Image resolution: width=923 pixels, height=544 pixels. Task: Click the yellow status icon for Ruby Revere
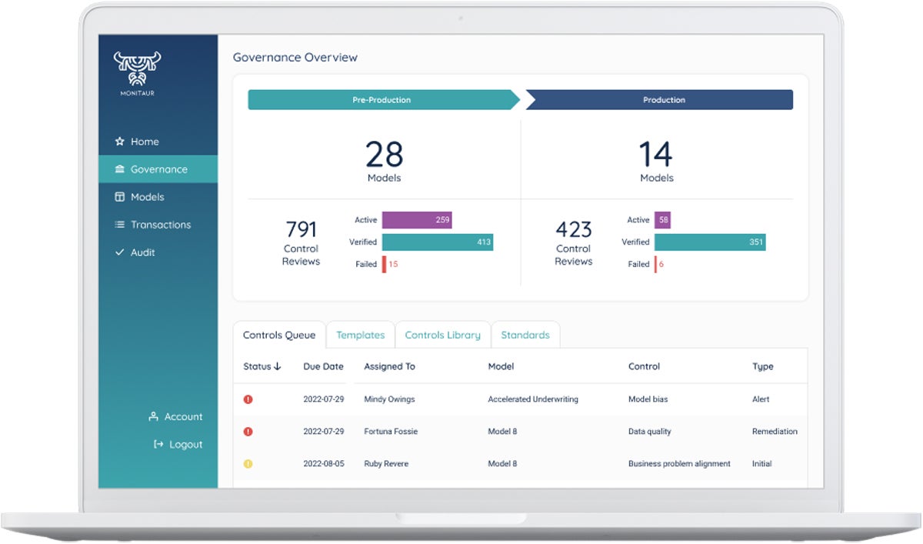(248, 464)
